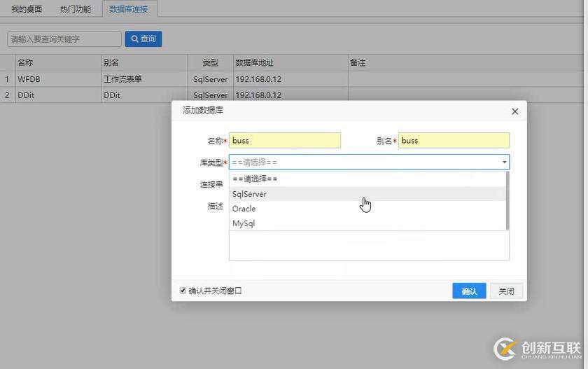
Task: Toggle 确认并关闭窗口 checkbox
Action: point(183,291)
